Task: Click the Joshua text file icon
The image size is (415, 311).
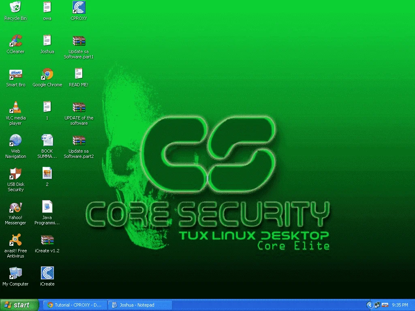Action: coord(47,40)
